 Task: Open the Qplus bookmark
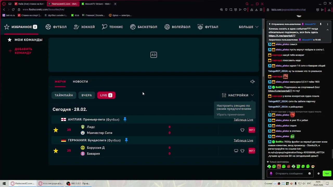pos(120,15)
